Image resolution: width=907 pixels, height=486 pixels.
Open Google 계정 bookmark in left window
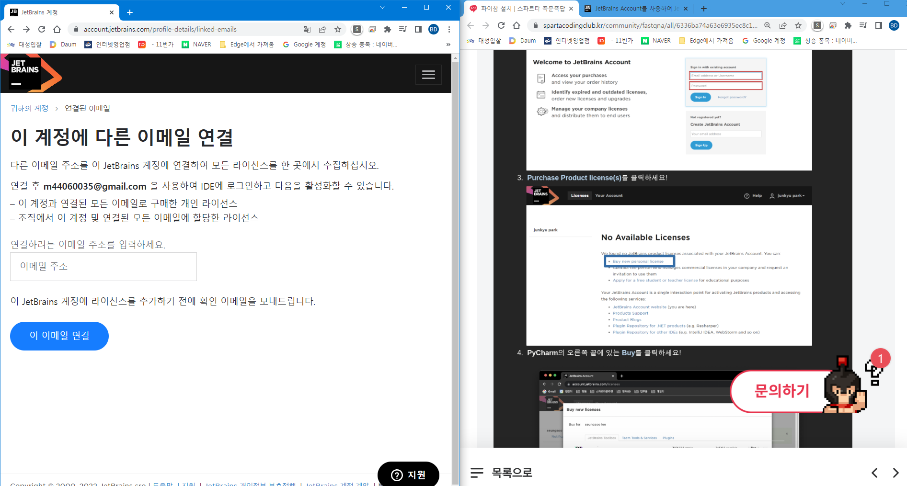pyautogui.click(x=304, y=45)
